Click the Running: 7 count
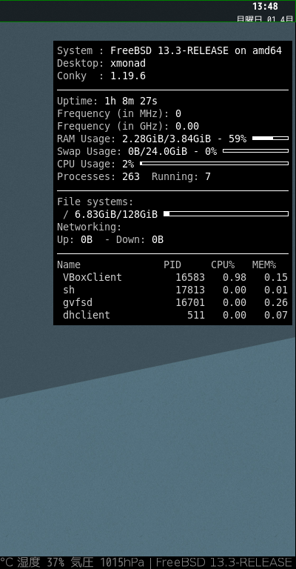 [x=181, y=177]
